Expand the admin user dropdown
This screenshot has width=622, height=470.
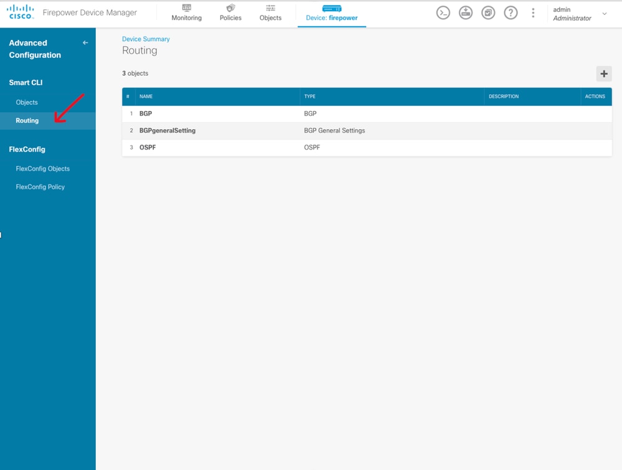pos(605,14)
